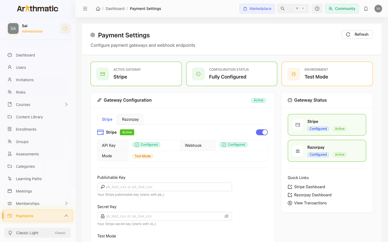Click the Dashboard breadcrumb link
The image size is (388, 242).
(115, 9)
